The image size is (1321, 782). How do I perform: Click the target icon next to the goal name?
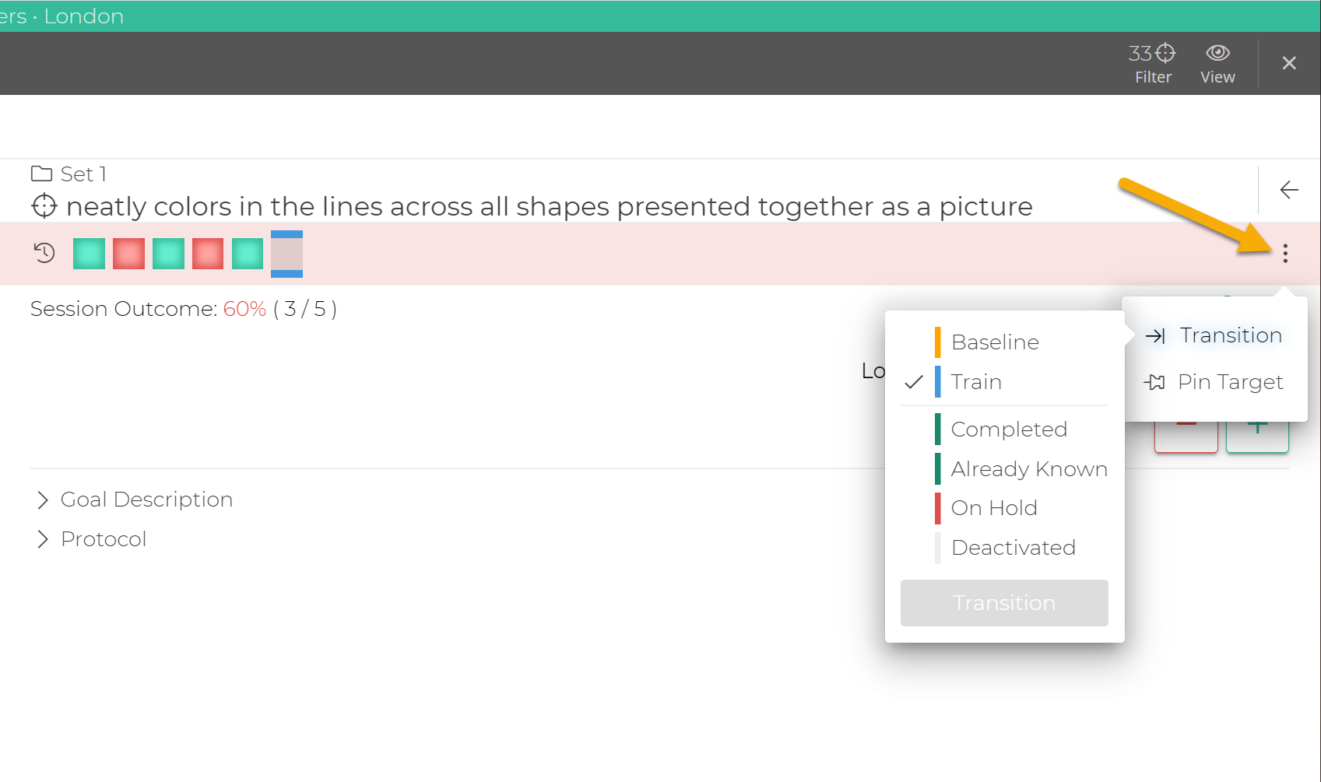(x=44, y=205)
